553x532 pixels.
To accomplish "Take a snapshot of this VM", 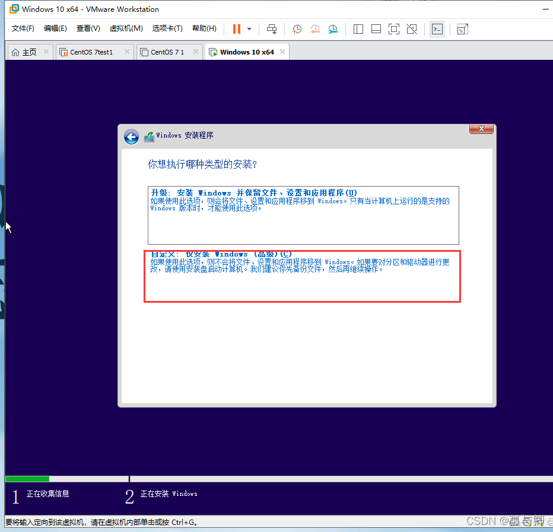I will pos(297,29).
